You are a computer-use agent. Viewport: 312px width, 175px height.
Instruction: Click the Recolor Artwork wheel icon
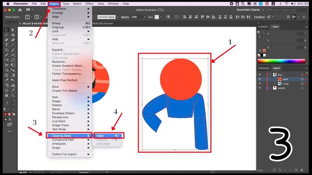click(x=168, y=17)
